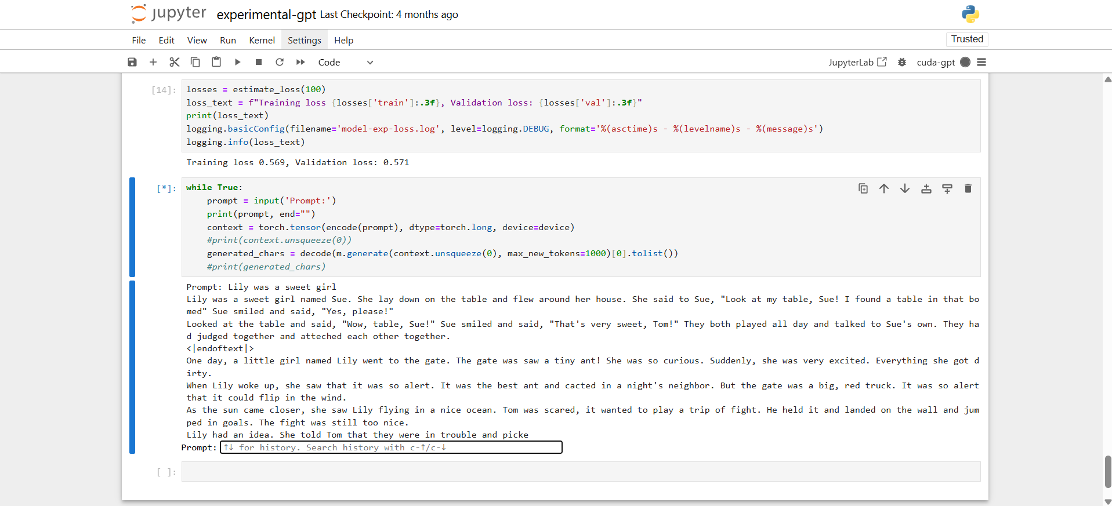Image resolution: width=1112 pixels, height=506 pixels.
Task: Open the Run menu
Action: pos(228,40)
